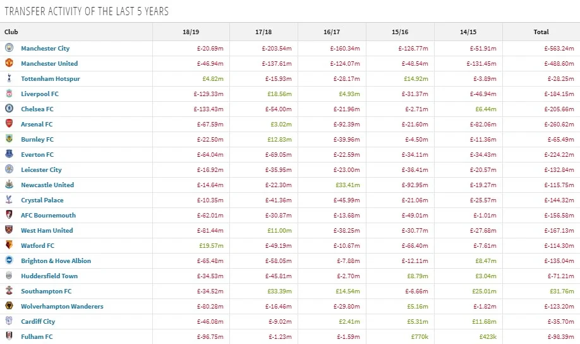This screenshot has height=344, width=580.
Task: Click the Arsenal FC crest icon
Action: 9,124
